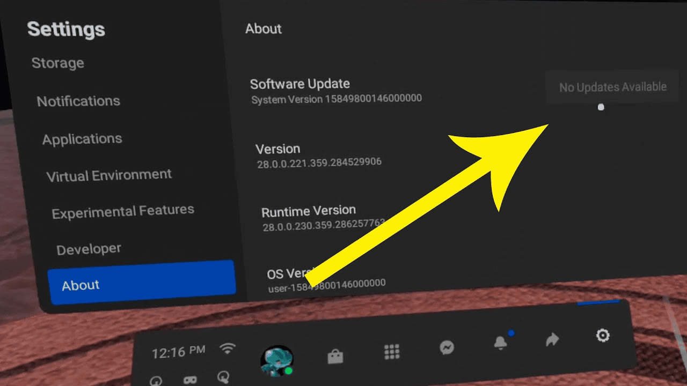Click System Version 15849800146000000 text

tap(337, 99)
